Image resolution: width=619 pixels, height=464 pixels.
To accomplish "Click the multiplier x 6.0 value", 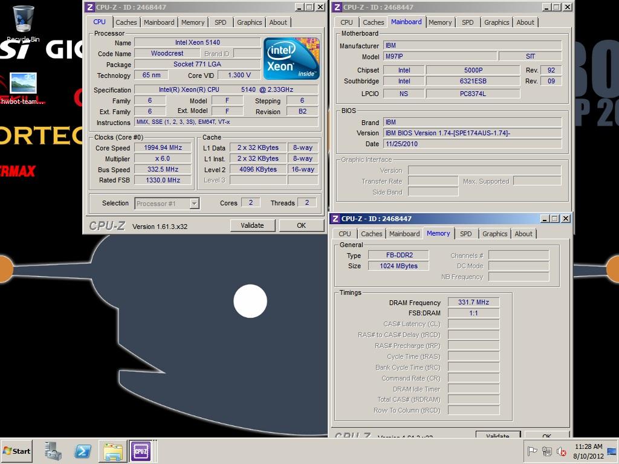I will point(163,159).
